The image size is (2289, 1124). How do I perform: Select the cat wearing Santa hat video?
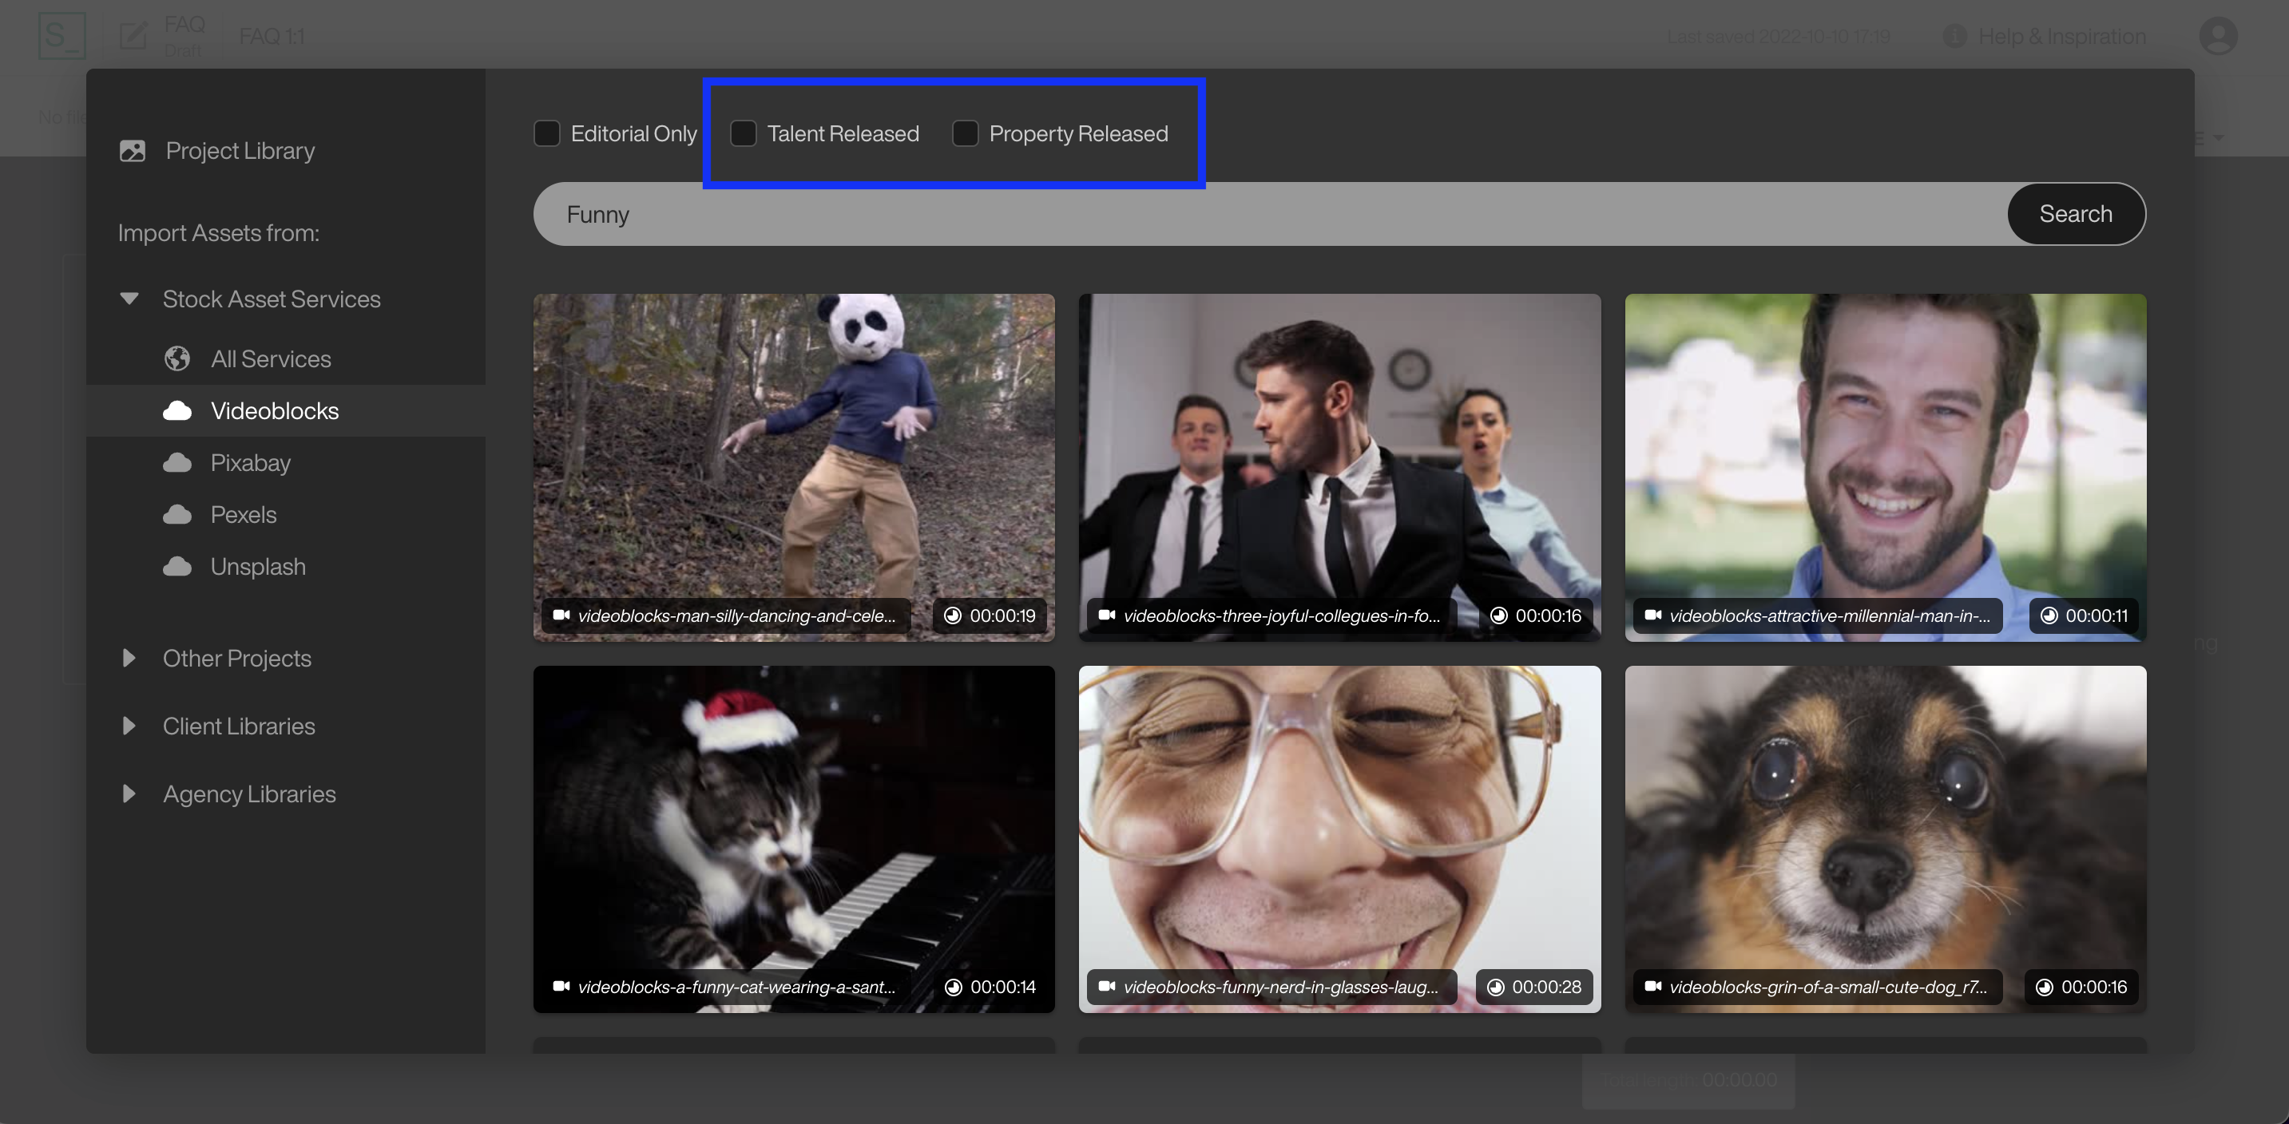[x=792, y=837]
